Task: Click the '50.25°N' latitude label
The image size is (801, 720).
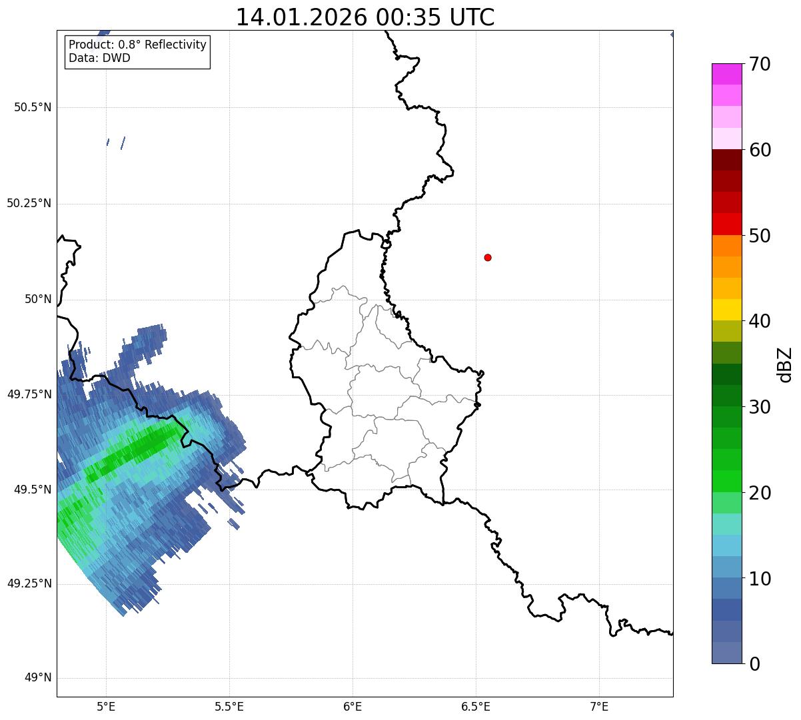Action: click(29, 203)
